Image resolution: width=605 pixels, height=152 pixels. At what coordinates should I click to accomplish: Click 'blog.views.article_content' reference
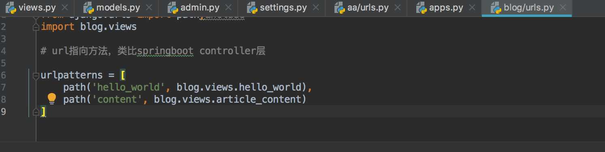click(228, 99)
